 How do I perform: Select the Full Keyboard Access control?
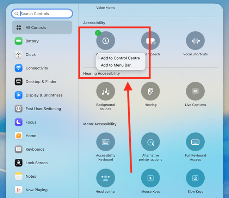click(195, 142)
